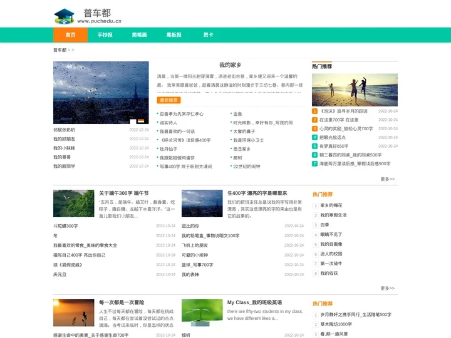
Task: Click number 8 badge beside 我的收获
Action: point(316,274)
